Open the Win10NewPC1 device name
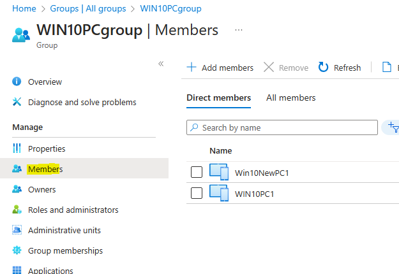 tap(262, 173)
